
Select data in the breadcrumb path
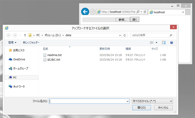[68, 35]
